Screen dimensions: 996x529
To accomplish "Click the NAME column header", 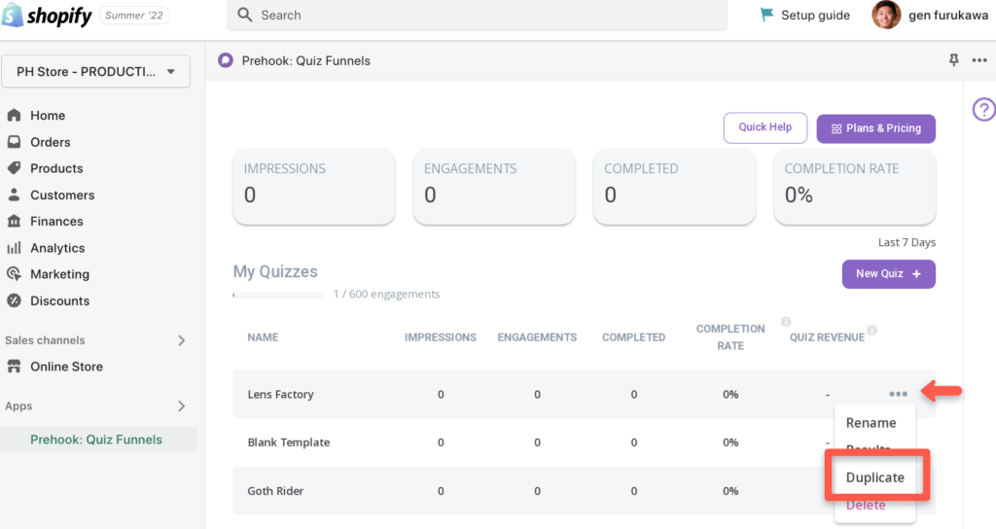I will click(x=263, y=337).
